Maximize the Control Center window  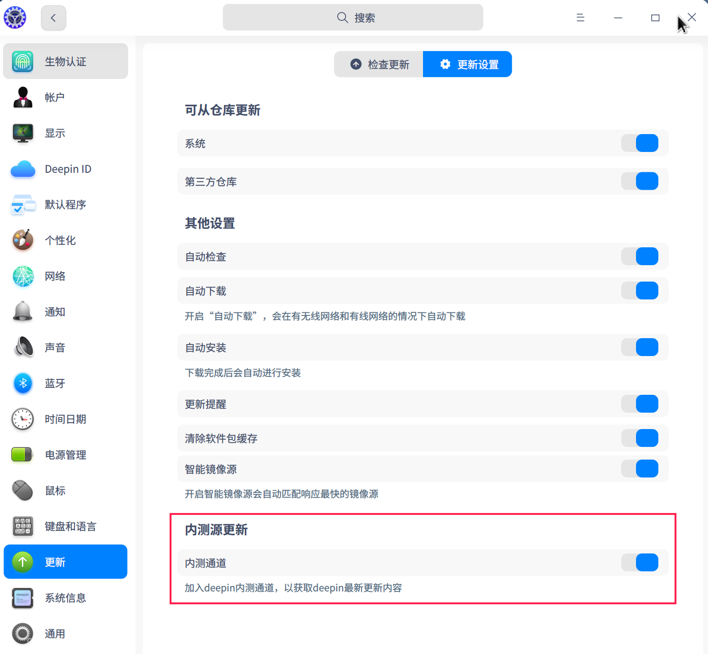(x=655, y=18)
